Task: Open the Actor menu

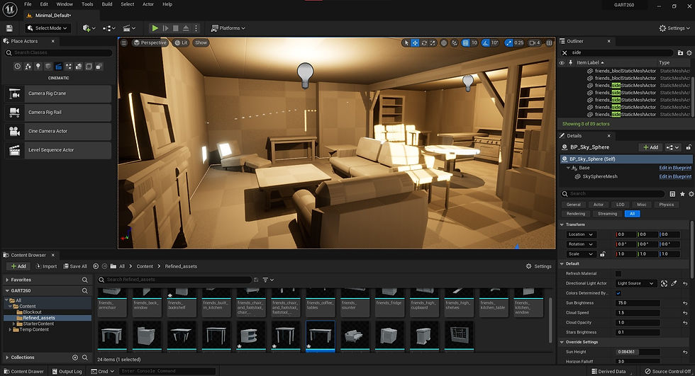Action: coord(148,4)
